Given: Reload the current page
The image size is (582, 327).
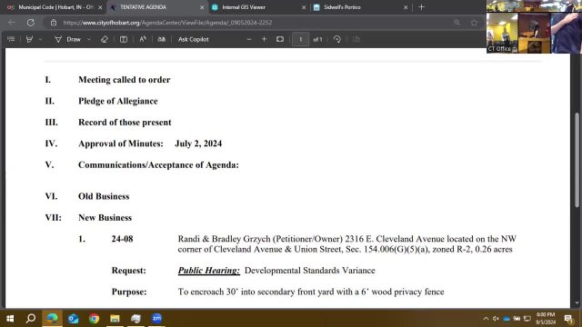Looking at the screenshot, I should click(30, 23).
